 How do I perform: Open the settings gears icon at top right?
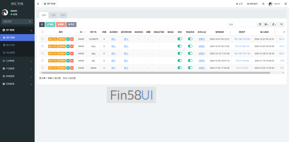(286, 4)
